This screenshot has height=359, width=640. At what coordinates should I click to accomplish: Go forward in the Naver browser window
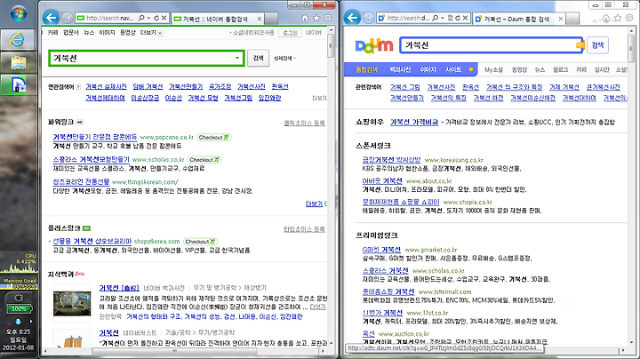(68, 18)
